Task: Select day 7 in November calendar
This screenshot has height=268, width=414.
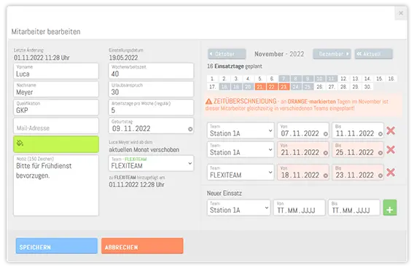Action: 284,79
